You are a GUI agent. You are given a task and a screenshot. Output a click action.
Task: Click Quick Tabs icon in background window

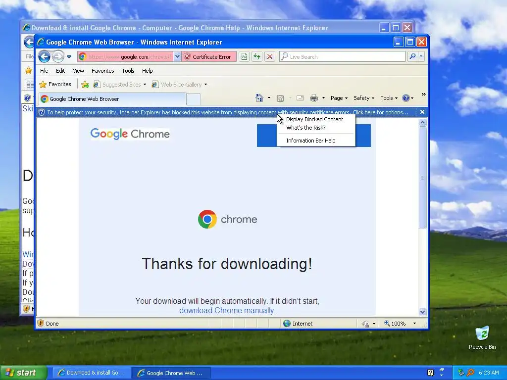click(29, 85)
